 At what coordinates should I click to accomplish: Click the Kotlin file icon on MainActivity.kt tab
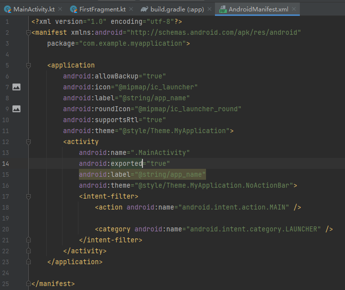point(7,9)
